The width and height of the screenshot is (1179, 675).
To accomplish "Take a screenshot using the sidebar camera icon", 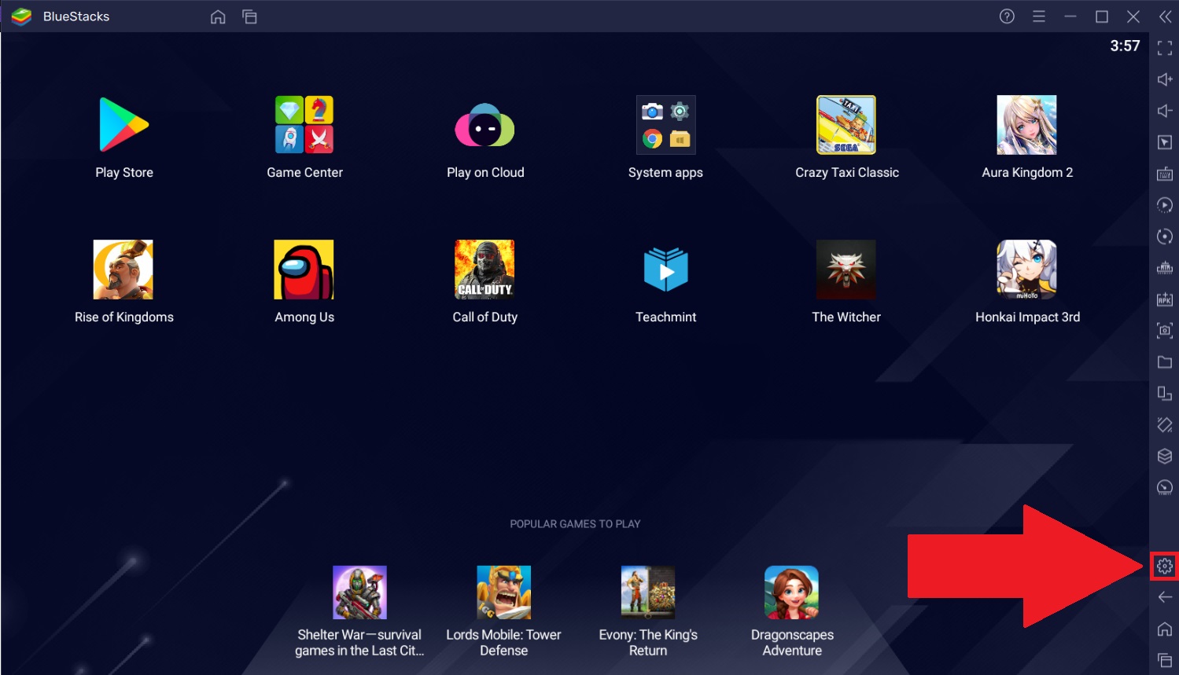I will coord(1165,330).
